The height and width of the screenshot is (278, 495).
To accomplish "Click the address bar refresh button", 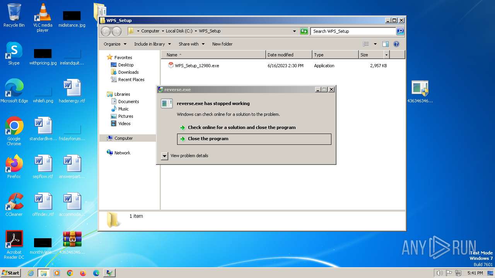I will (304, 31).
